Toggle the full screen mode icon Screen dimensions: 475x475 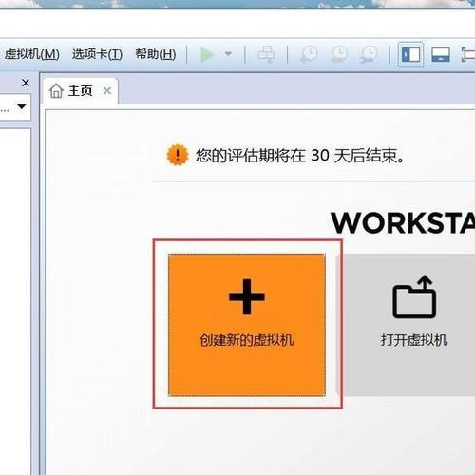click(x=468, y=54)
